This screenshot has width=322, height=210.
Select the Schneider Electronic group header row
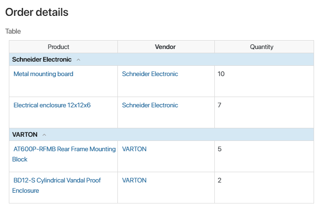[161, 60]
